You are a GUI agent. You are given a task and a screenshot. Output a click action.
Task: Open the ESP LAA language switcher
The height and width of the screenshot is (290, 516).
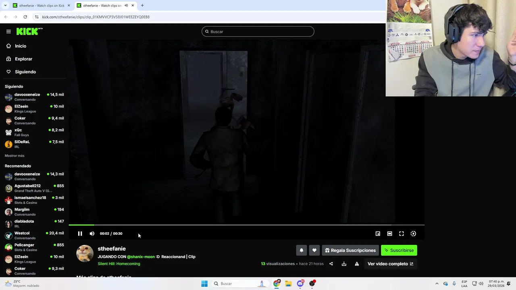point(464,284)
